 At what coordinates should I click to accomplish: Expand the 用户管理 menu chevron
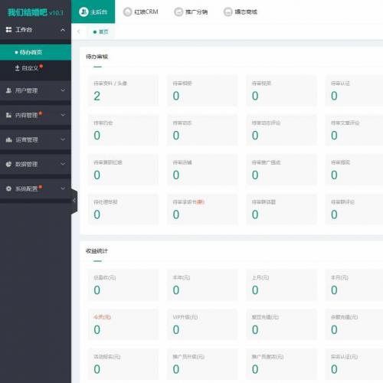point(63,90)
